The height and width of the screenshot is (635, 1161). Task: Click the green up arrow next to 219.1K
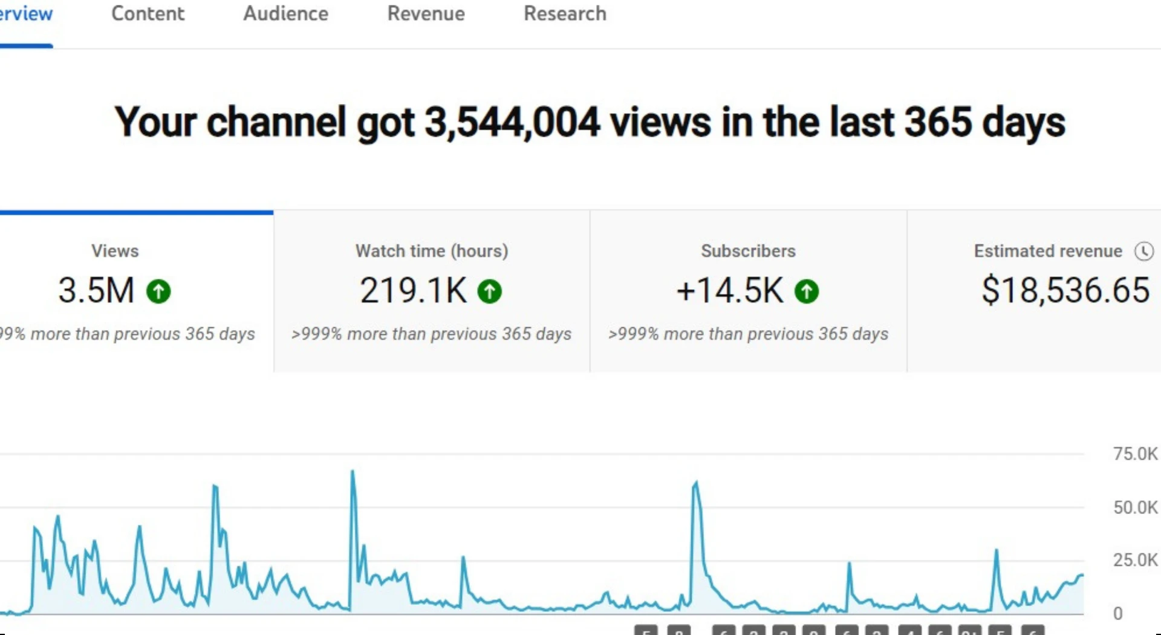tap(489, 291)
